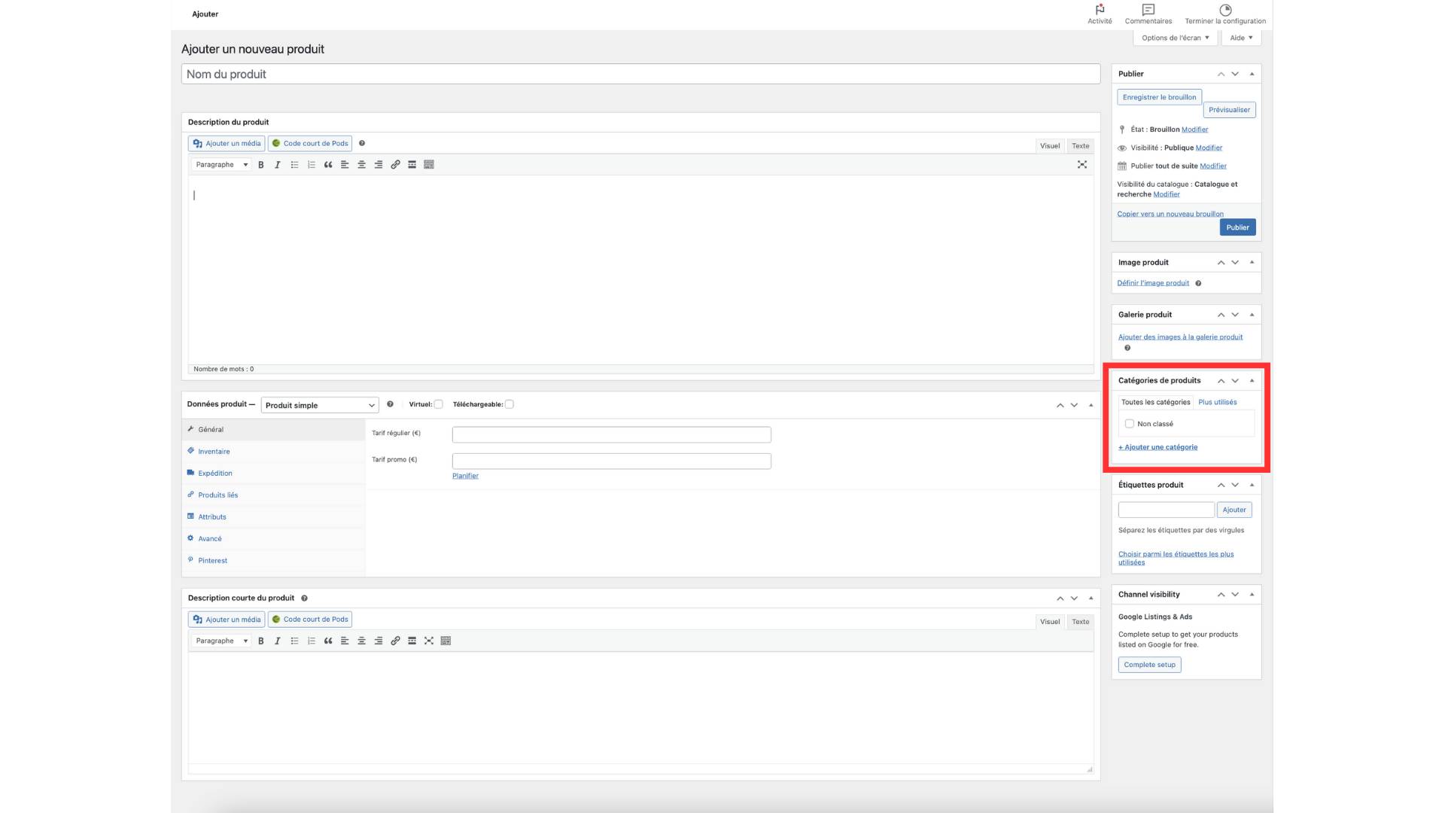Screen dimensions: 1445x813
Task: Toggle bold in the main product description toolbar
Action: [261, 165]
